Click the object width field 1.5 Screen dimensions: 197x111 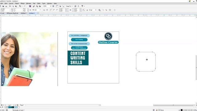click(x=17, y=9)
